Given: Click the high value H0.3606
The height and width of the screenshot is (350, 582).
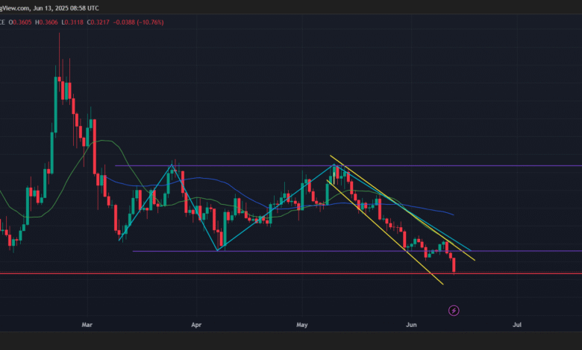Looking at the screenshot, I should [x=46, y=22].
